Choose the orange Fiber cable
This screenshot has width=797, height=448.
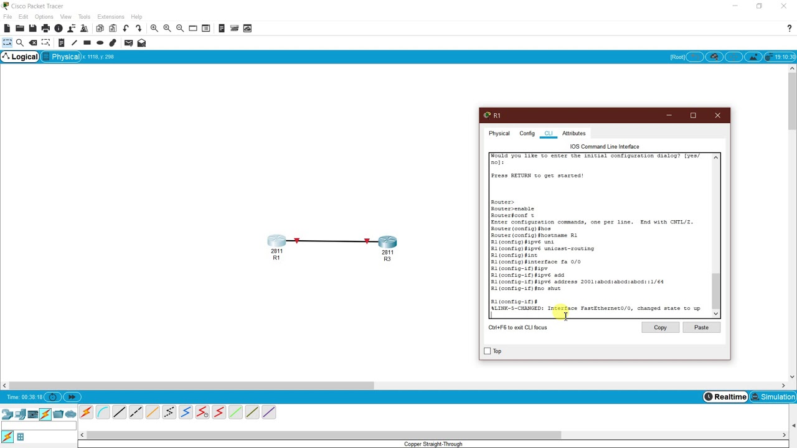153,413
